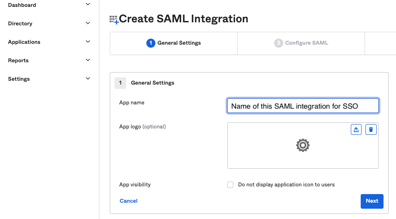
Task: Select the General Settings step tab
Action: pos(174,43)
